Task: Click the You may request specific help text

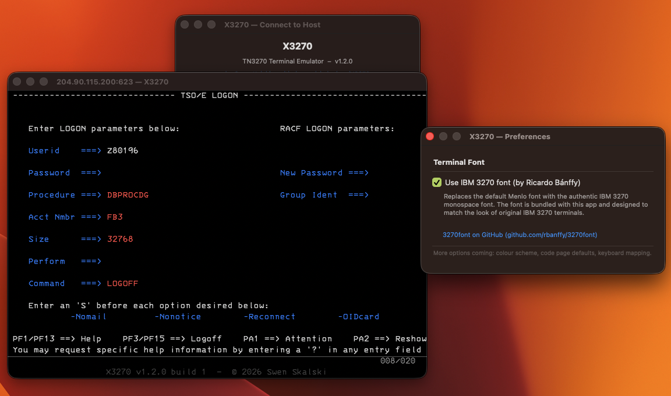Action: [x=217, y=350]
